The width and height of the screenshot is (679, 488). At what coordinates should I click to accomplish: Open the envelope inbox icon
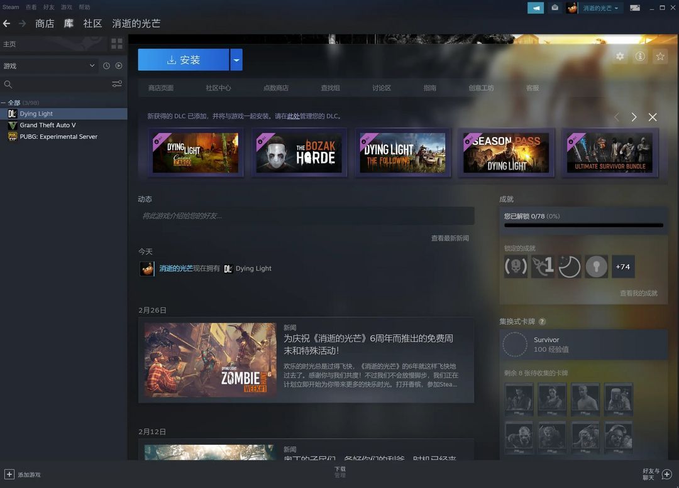coord(555,8)
